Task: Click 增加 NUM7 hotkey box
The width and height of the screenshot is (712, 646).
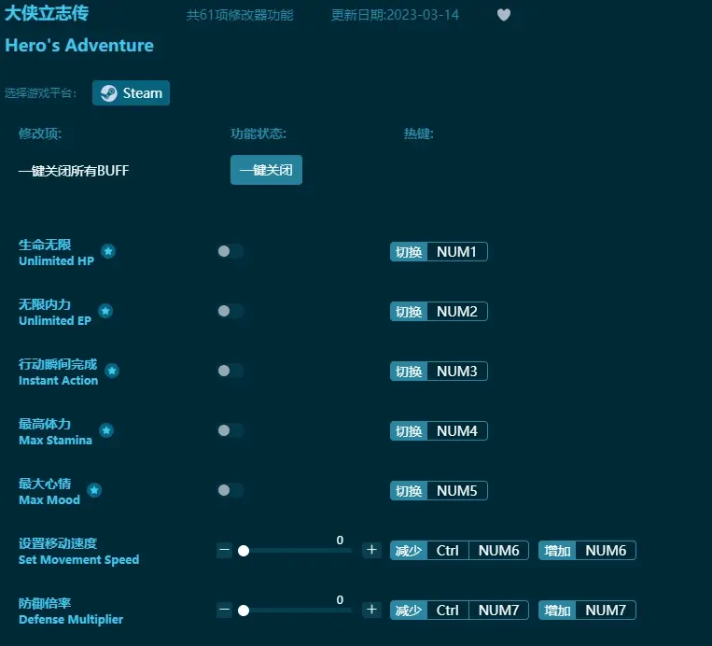Action: 587,611
